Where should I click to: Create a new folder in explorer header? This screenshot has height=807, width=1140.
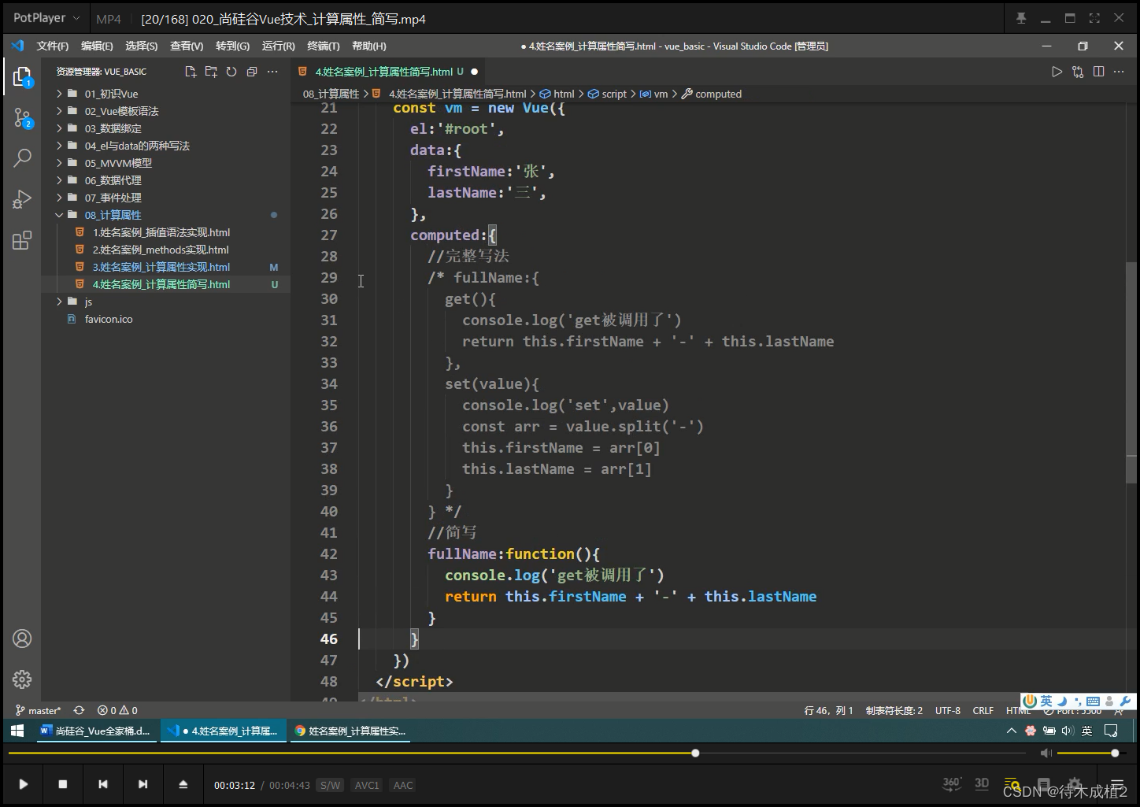tap(211, 72)
